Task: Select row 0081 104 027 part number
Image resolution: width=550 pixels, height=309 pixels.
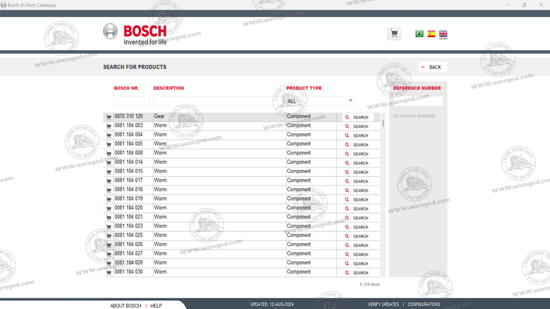Action: [x=129, y=254]
